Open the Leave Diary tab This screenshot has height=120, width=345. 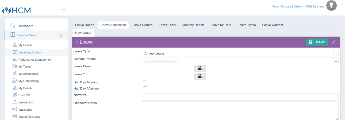167,25
